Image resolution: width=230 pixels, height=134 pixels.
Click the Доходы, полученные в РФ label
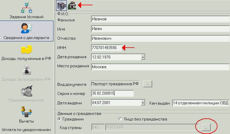(x=26, y=59)
